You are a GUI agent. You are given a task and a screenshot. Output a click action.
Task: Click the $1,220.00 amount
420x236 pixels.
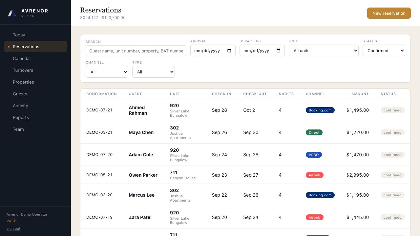click(358, 132)
